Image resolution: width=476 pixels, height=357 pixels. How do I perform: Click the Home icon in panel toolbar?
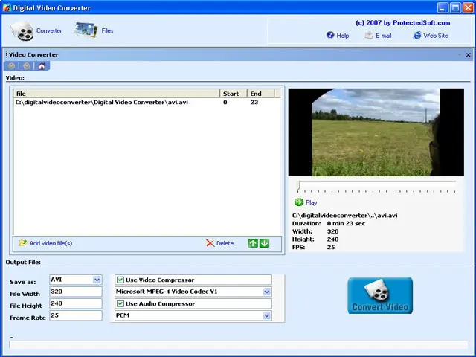coord(42,66)
